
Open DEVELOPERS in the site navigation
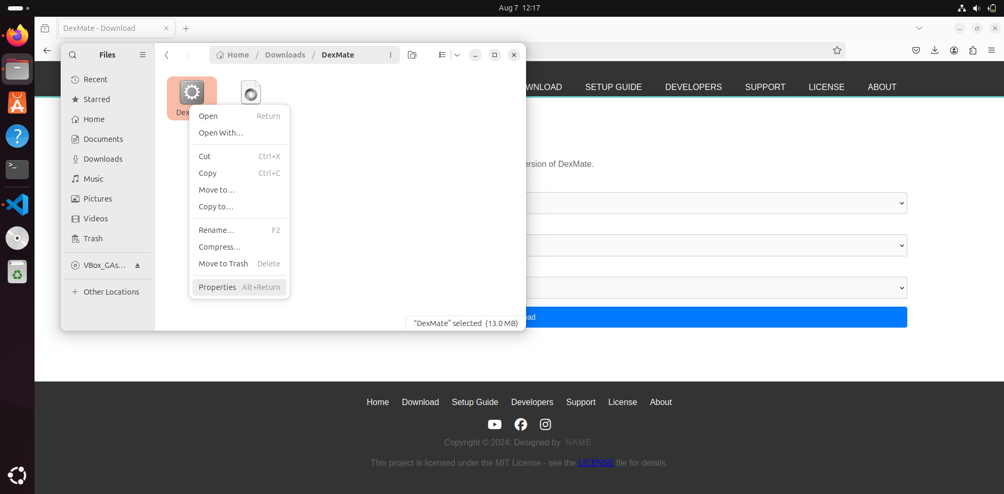coord(693,87)
